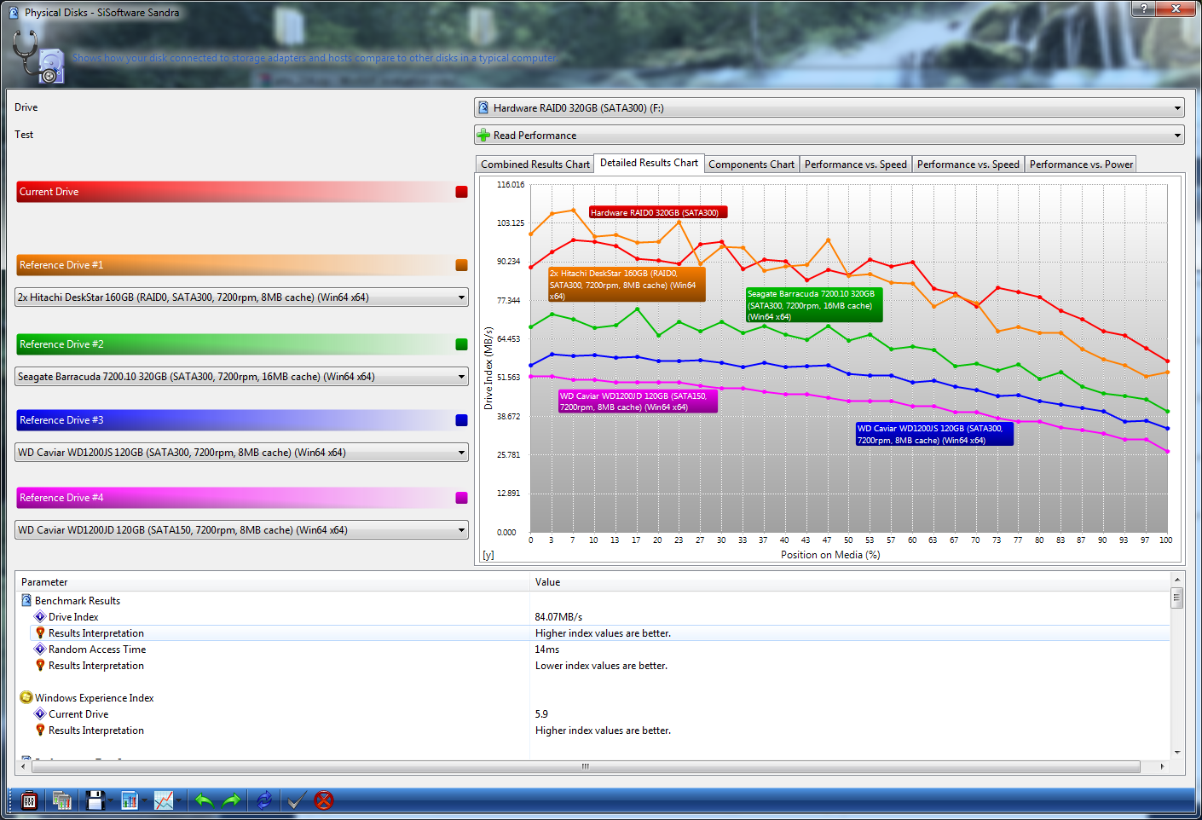Screen dimensions: 1202x820
Task: Click the blue refresh arrows icon
Action: [x=264, y=800]
